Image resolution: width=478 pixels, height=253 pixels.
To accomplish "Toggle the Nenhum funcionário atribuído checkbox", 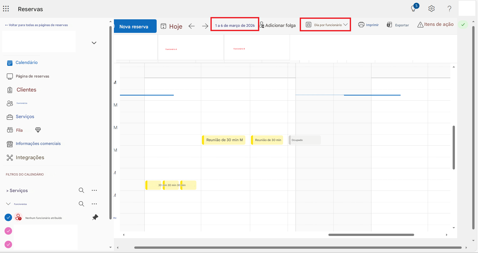I will [8, 217].
